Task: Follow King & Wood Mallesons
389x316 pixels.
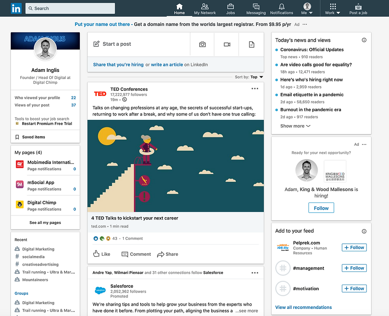Action: click(321, 208)
